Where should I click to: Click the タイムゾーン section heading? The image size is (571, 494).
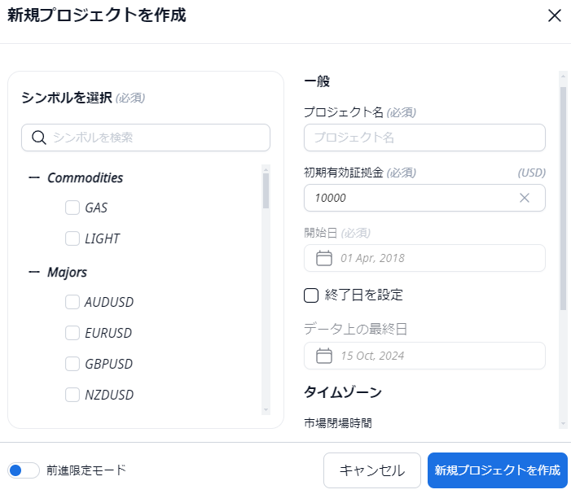click(343, 392)
